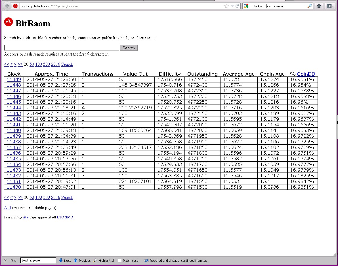Click the top '>>' last page link
This screenshot has height=266, width=338.
click(x=20, y=64)
